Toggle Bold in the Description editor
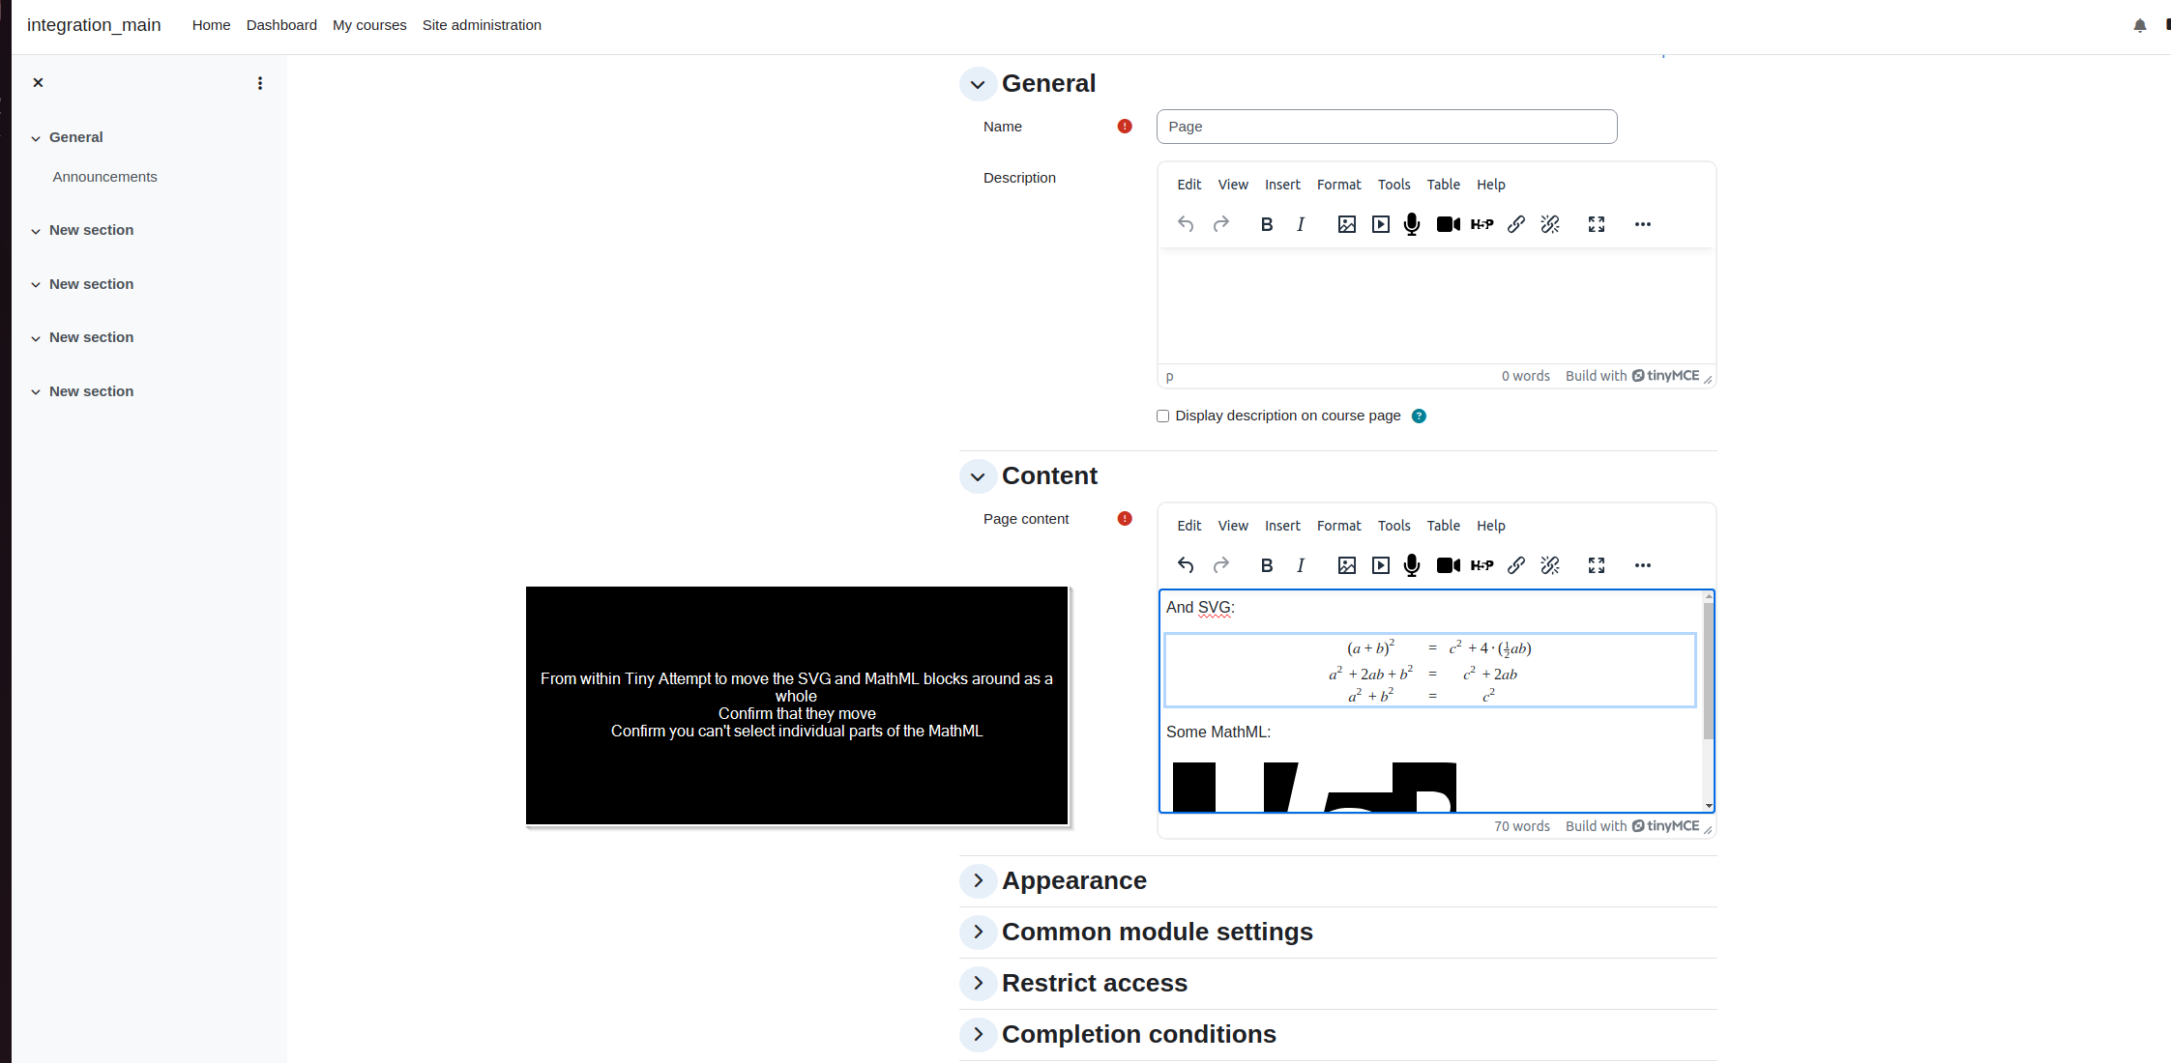 (1267, 224)
